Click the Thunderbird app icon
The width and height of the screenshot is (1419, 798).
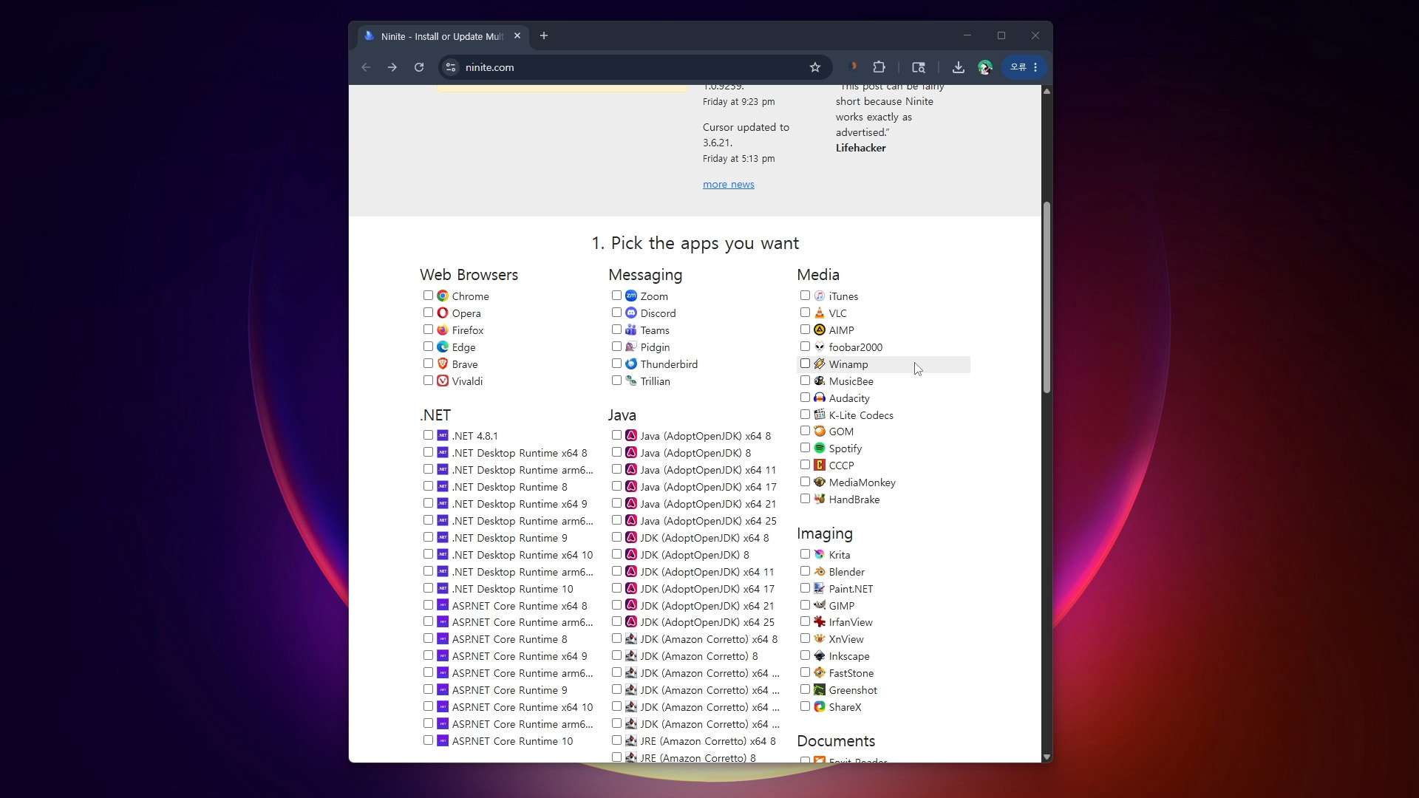click(x=631, y=364)
